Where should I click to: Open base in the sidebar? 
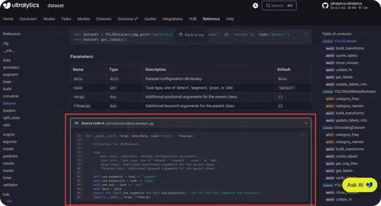pos(7,82)
